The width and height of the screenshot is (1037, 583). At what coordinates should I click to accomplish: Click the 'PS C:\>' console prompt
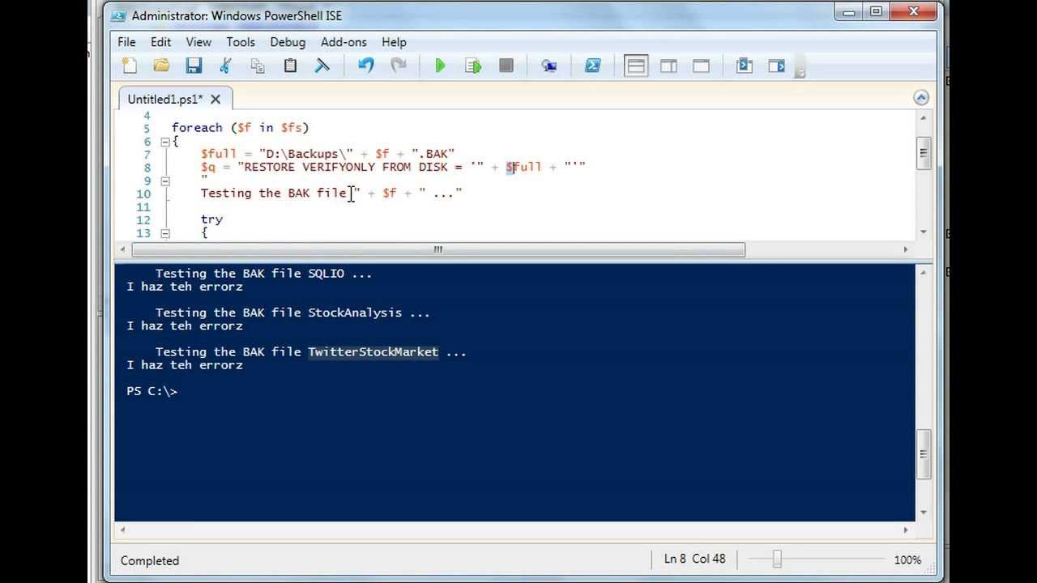(151, 391)
